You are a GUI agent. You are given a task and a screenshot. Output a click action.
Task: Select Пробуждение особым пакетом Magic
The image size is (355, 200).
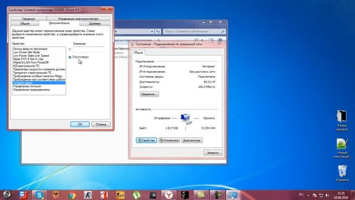(x=39, y=76)
